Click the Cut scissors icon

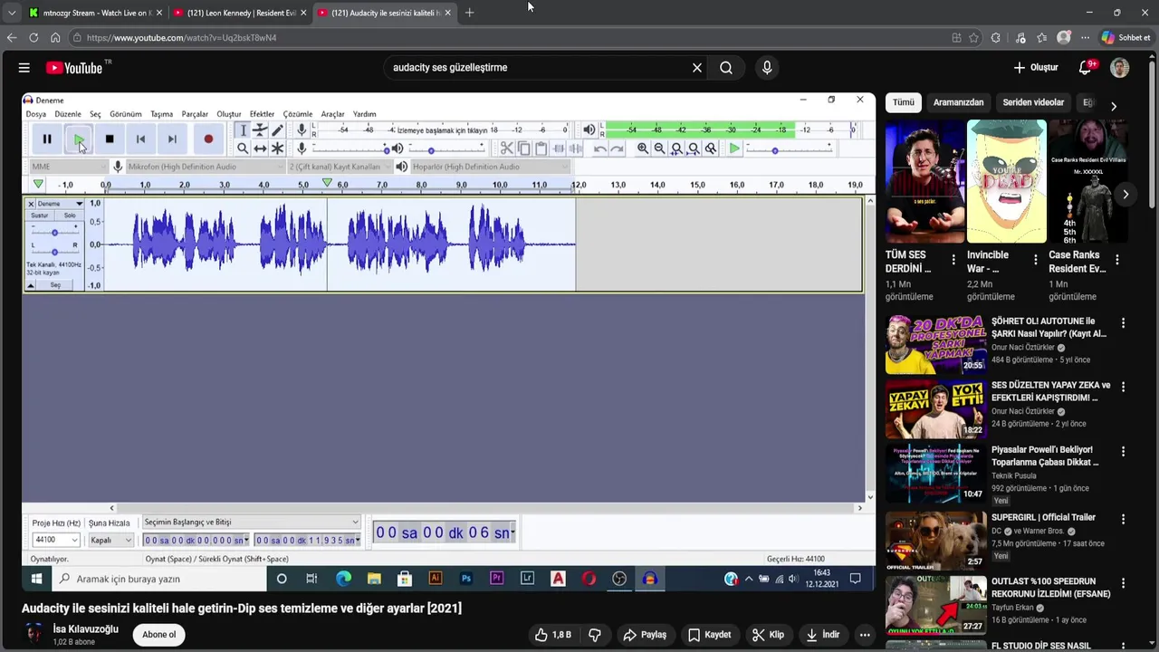point(507,149)
